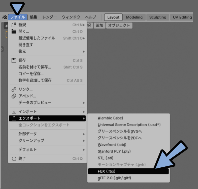Expand the 最近使用したファイル submenu
Viewport: 198px width, 189px height.
pos(48,38)
